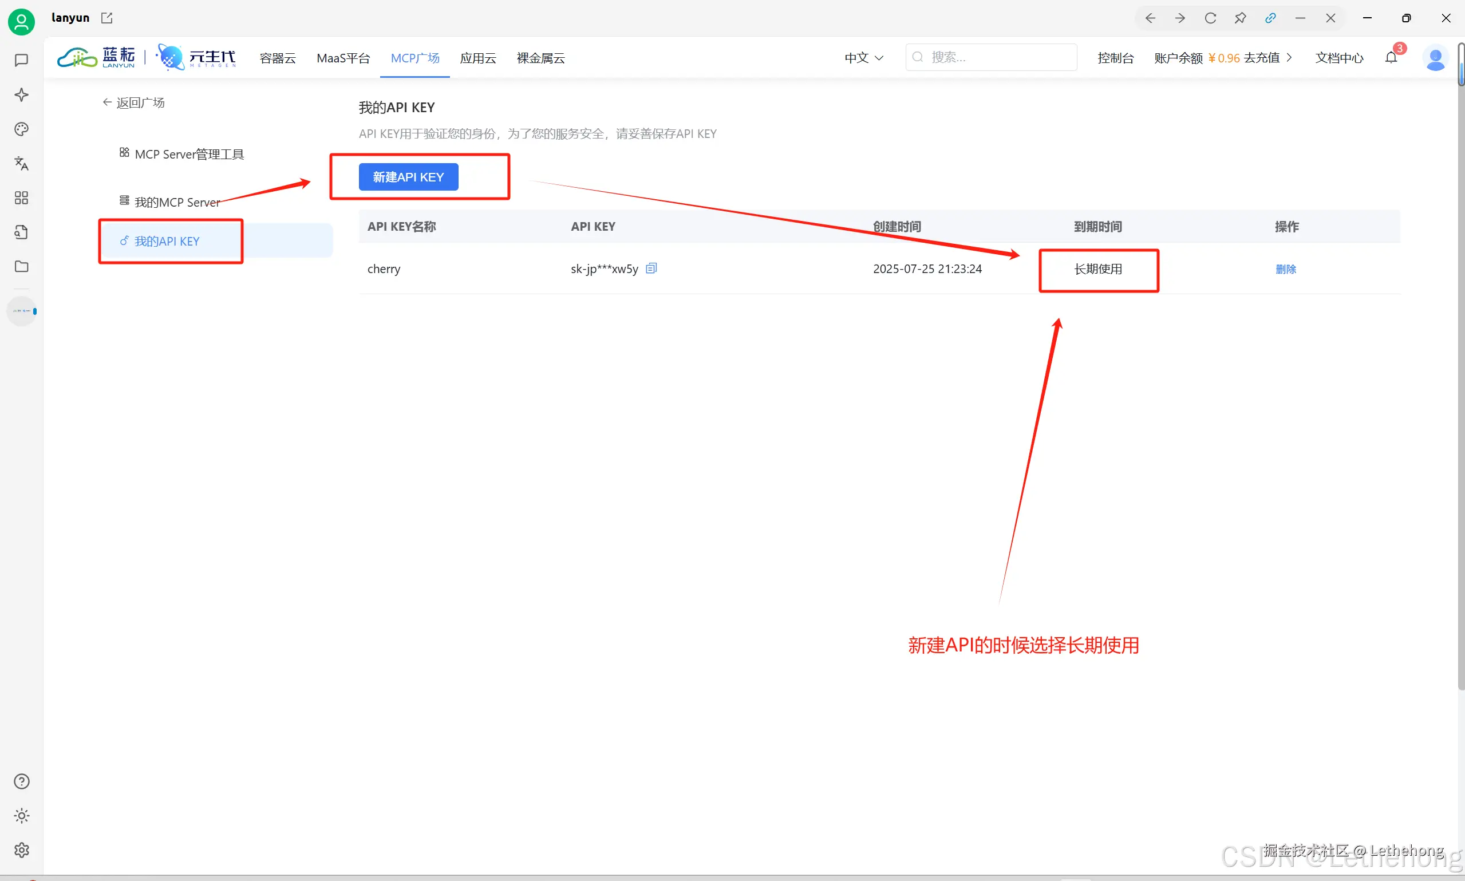Select the AI sparkle icon in sidebar
The height and width of the screenshot is (881, 1465).
pyautogui.click(x=21, y=94)
